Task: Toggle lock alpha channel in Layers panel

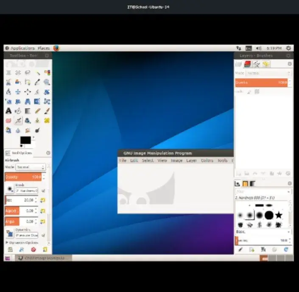Action: click(x=256, y=91)
